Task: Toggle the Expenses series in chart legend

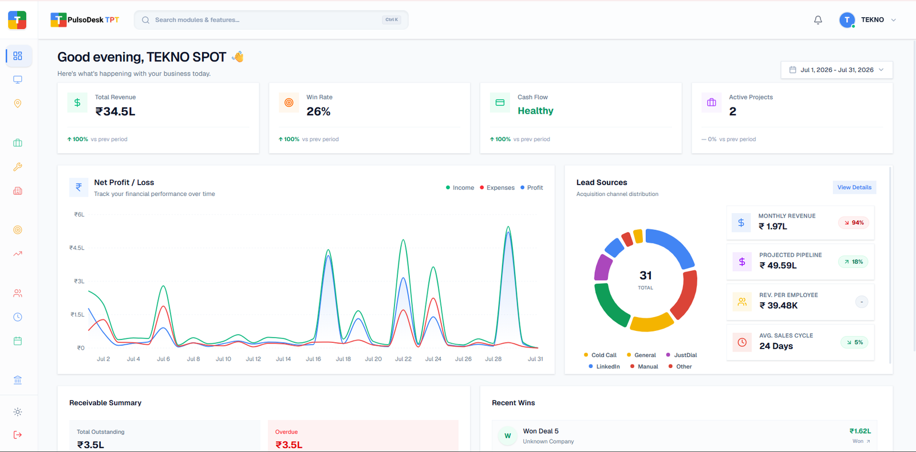Action: pos(497,187)
